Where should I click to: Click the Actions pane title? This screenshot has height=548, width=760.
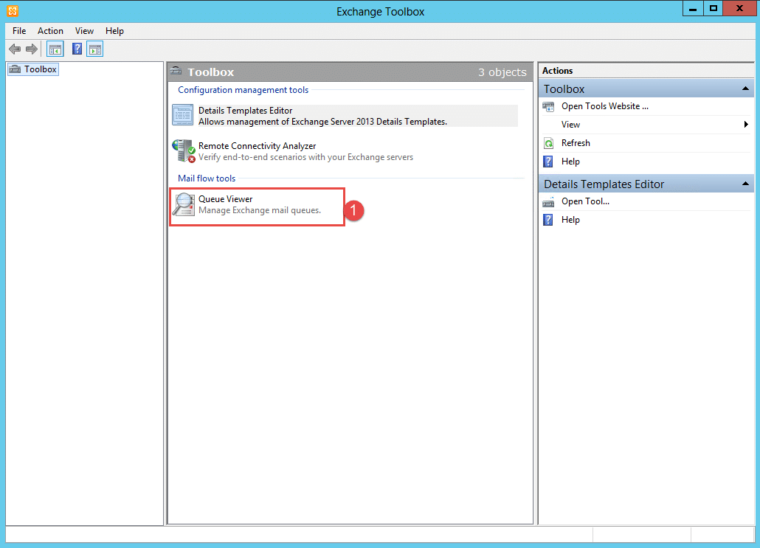pos(557,71)
